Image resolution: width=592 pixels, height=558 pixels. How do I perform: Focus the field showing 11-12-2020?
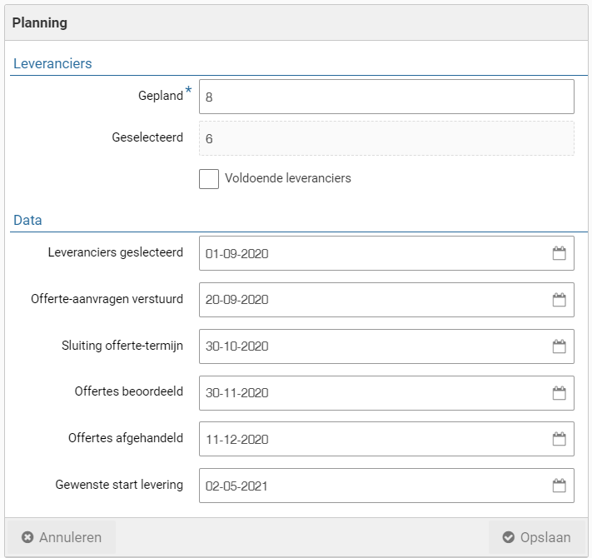point(375,440)
